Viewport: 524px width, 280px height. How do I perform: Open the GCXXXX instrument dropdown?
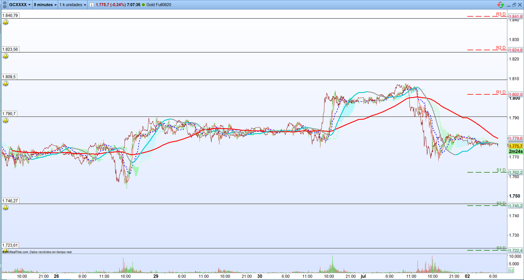pyautogui.click(x=20, y=5)
